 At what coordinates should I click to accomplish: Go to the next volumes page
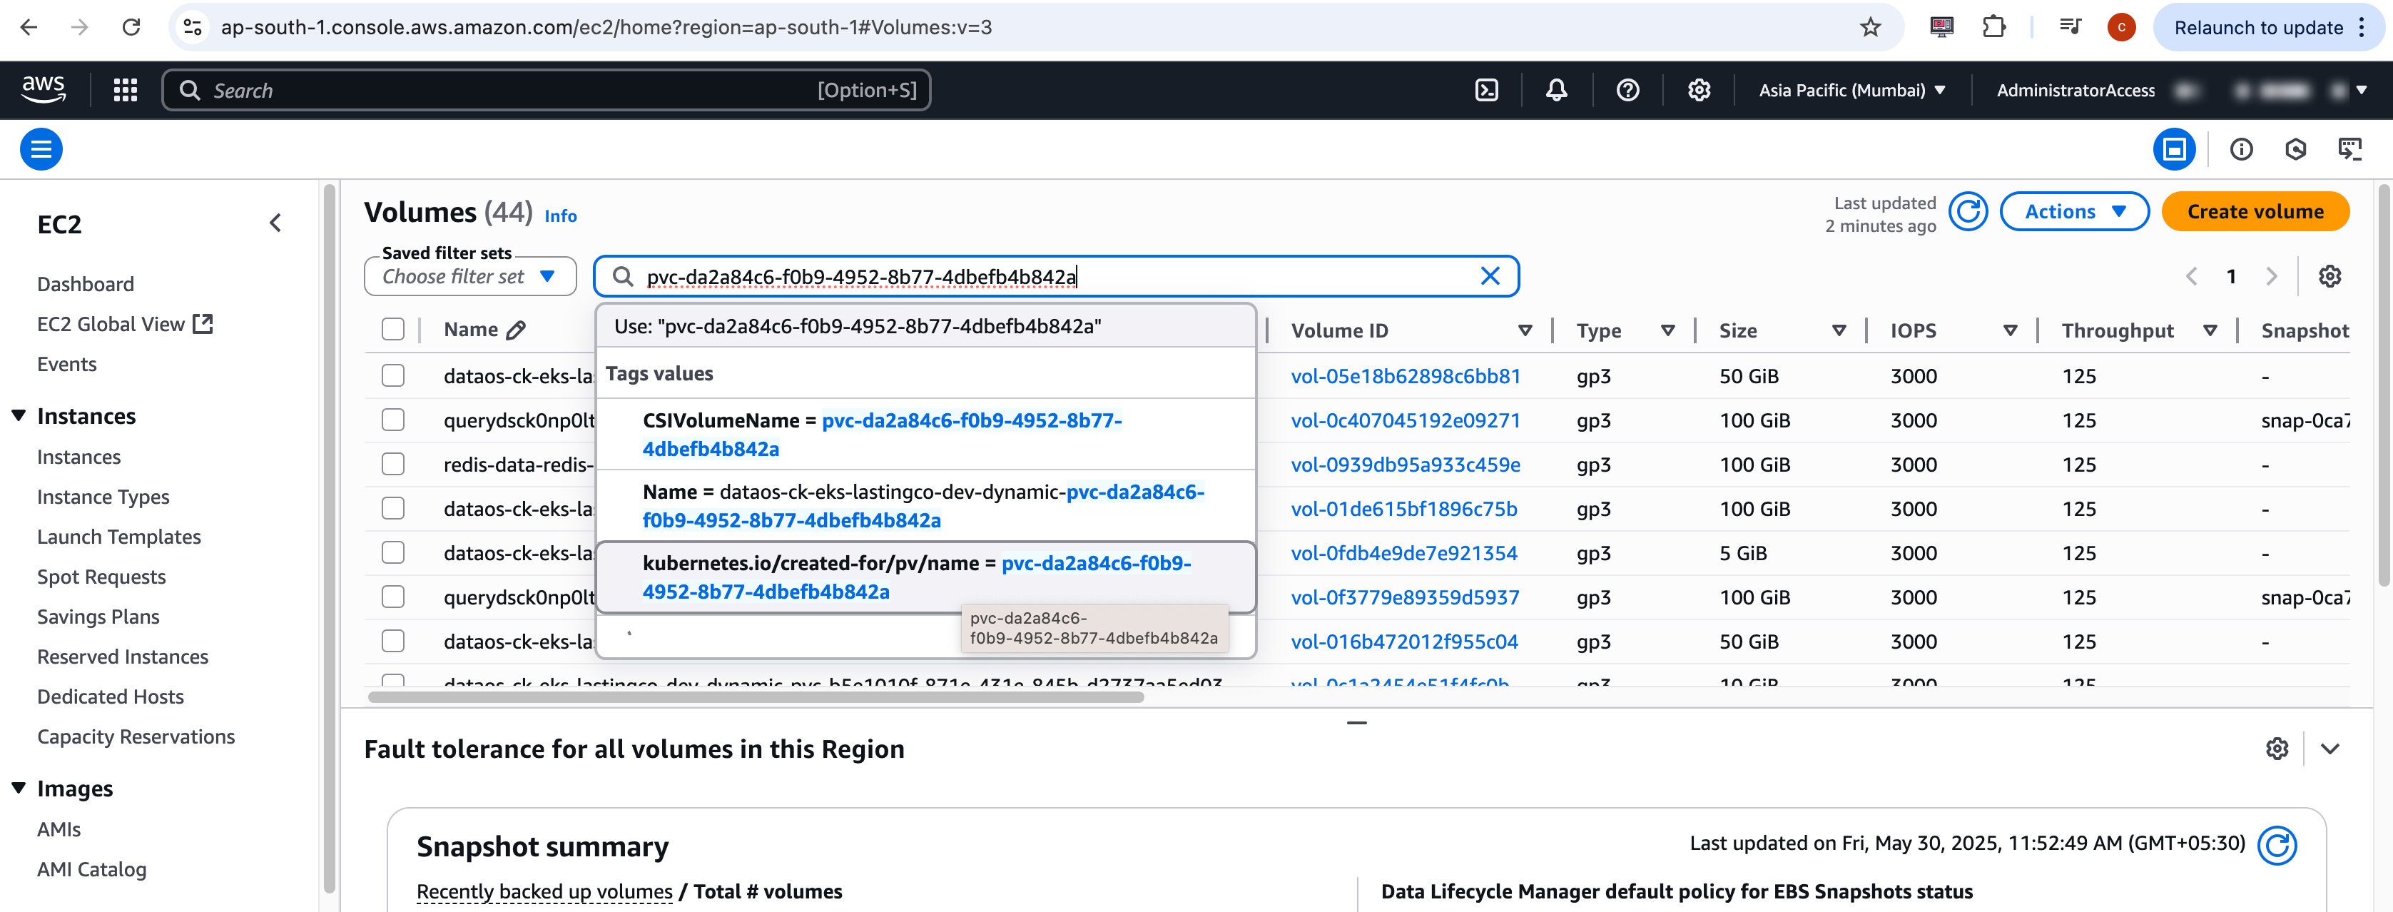click(x=2271, y=276)
